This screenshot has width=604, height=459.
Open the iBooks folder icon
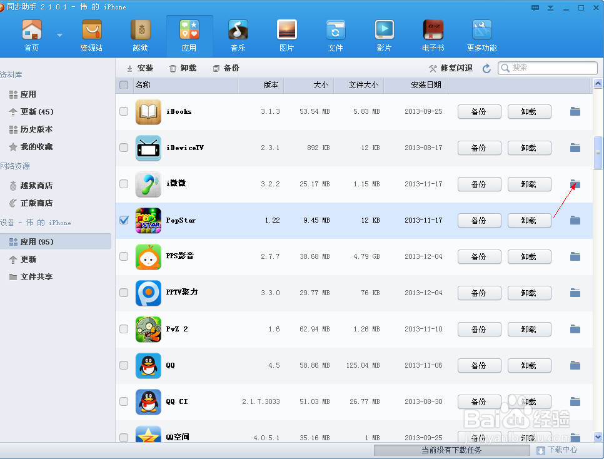575,111
